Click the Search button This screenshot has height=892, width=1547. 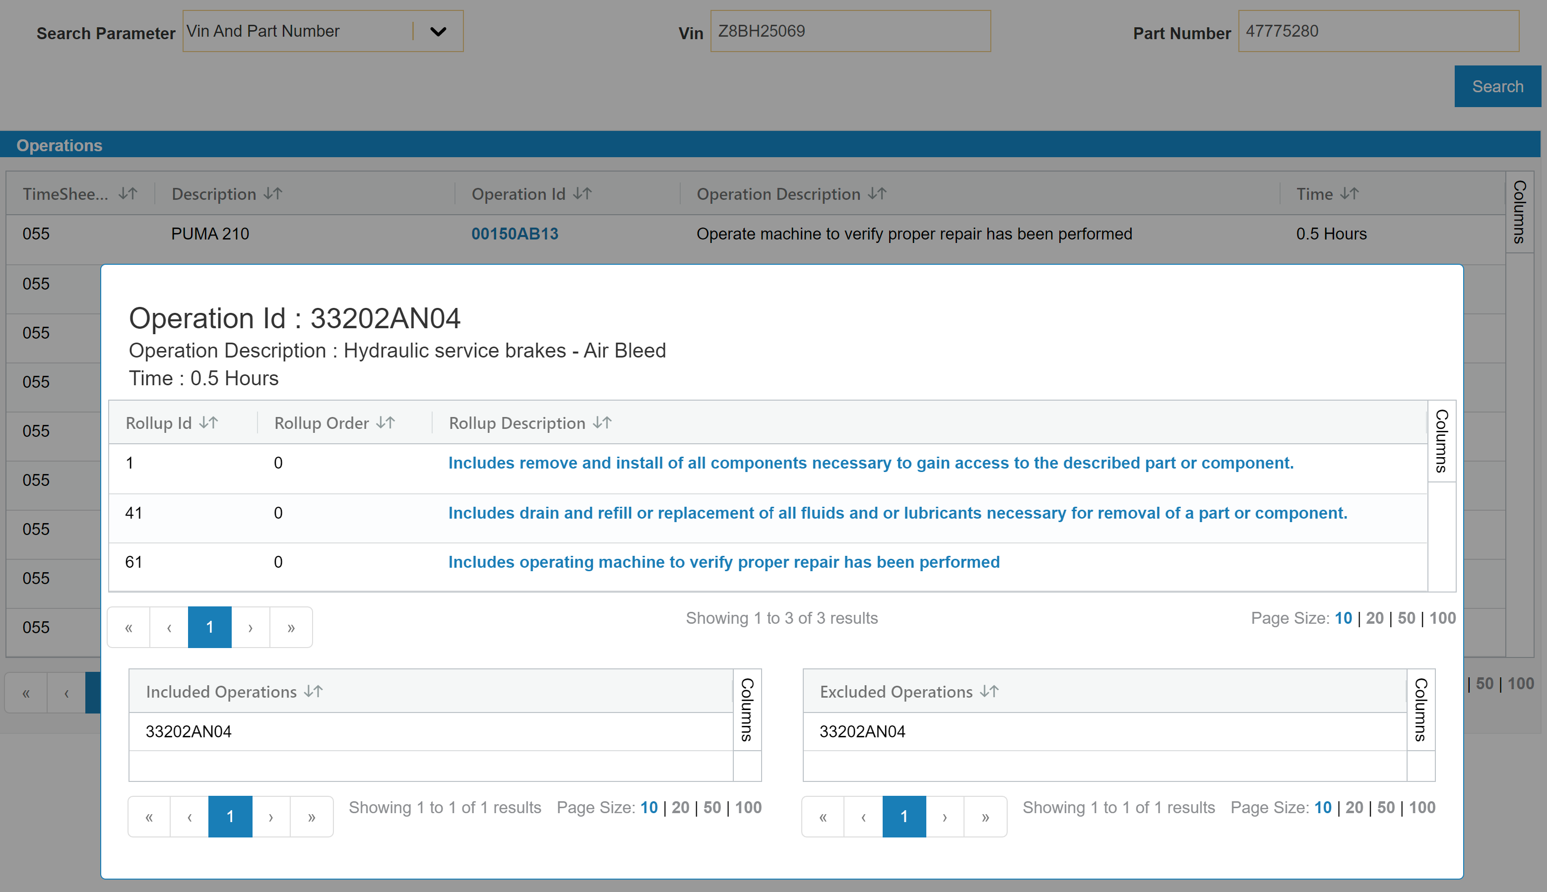pos(1497,86)
